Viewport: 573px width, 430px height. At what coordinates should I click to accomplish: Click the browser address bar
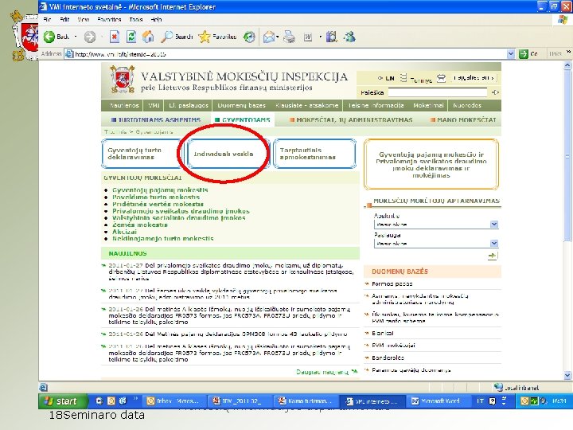[289, 54]
